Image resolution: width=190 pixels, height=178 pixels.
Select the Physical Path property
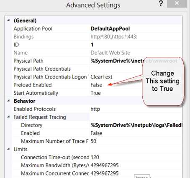[28, 61]
